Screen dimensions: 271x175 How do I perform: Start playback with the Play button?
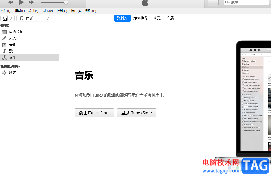point(21,2)
